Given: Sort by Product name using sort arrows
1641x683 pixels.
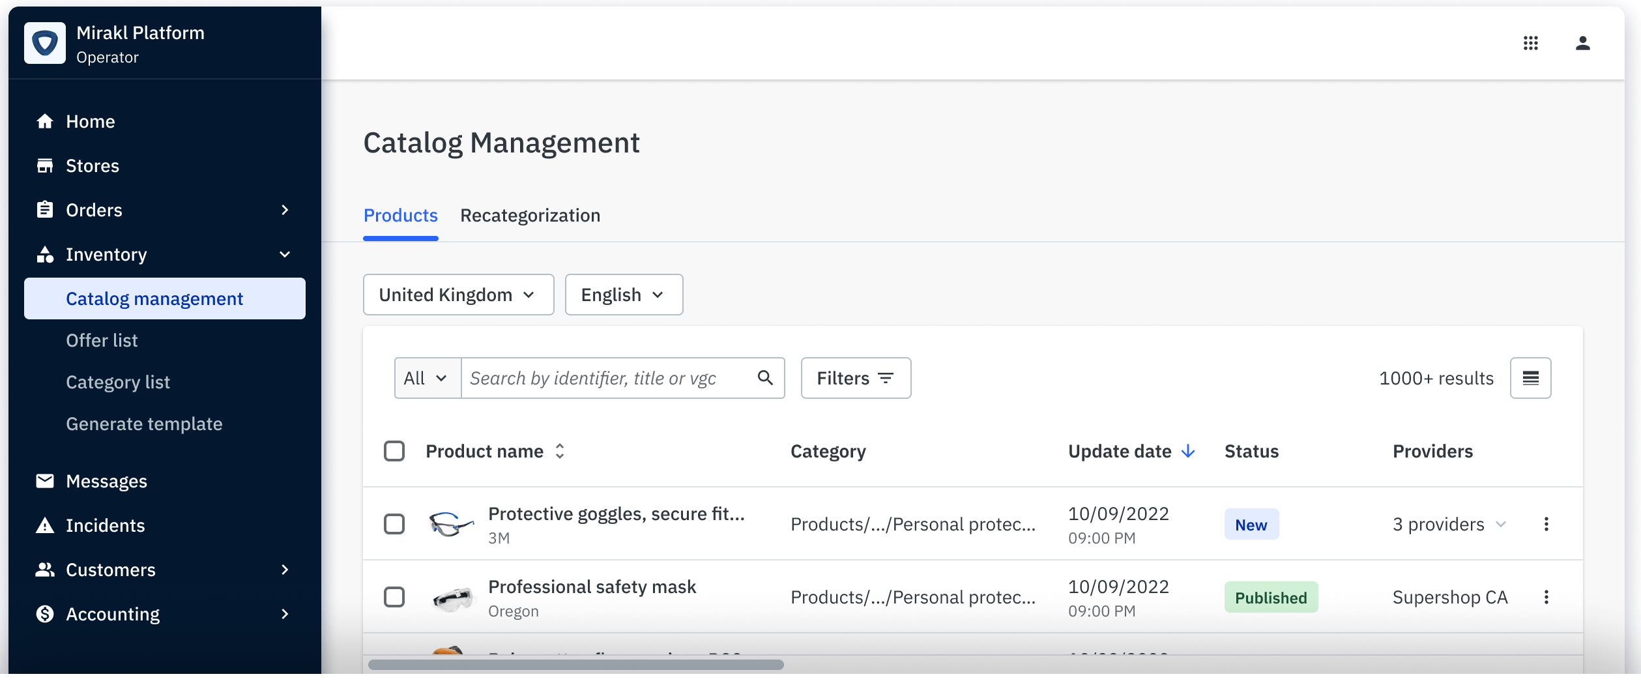Looking at the screenshot, I should (560, 451).
